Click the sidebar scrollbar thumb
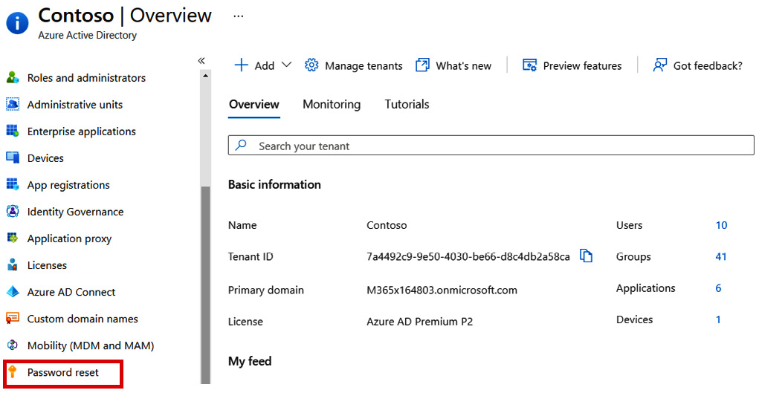 point(205,285)
